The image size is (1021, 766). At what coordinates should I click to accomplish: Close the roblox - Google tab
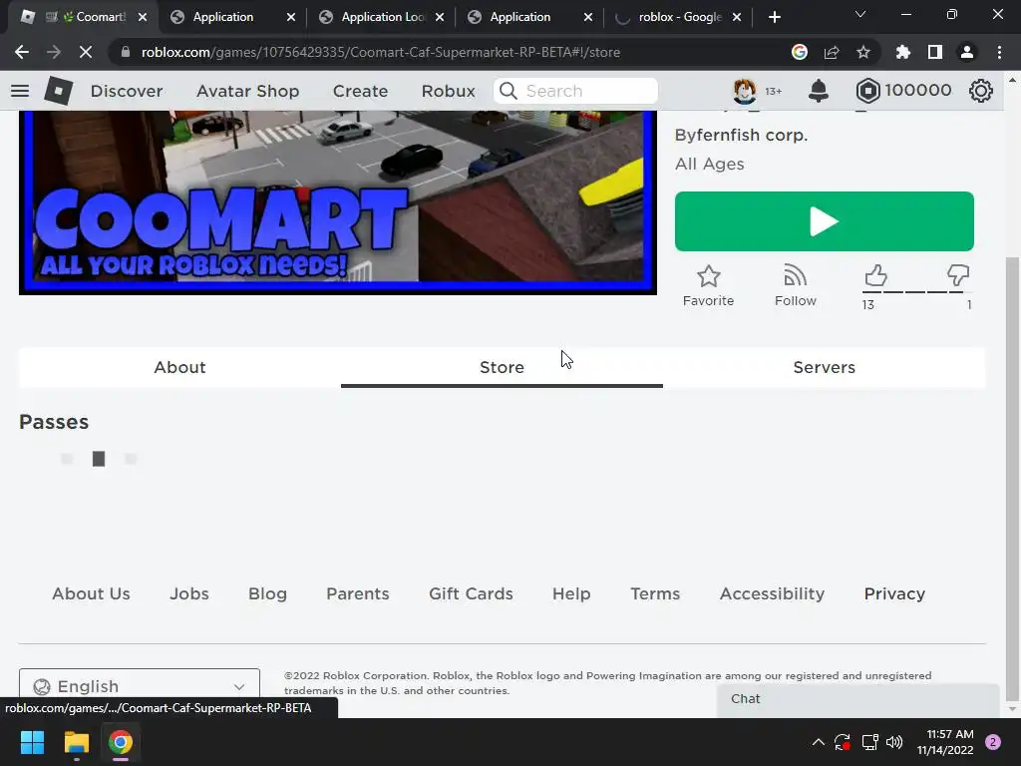737,17
